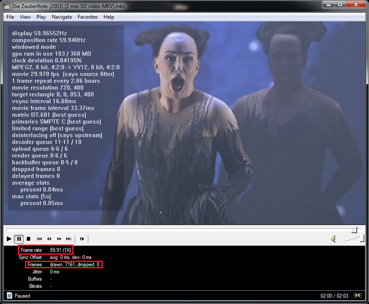Screen dimensions: 369x304
Task: Click the window title text
Action: coord(68,6)
